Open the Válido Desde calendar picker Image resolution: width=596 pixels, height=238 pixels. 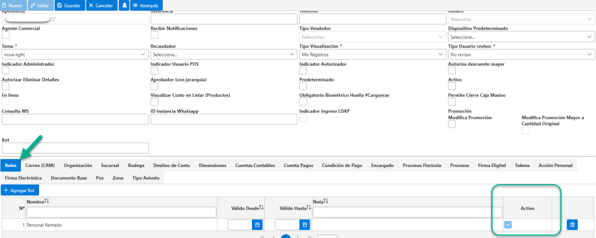(x=257, y=225)
